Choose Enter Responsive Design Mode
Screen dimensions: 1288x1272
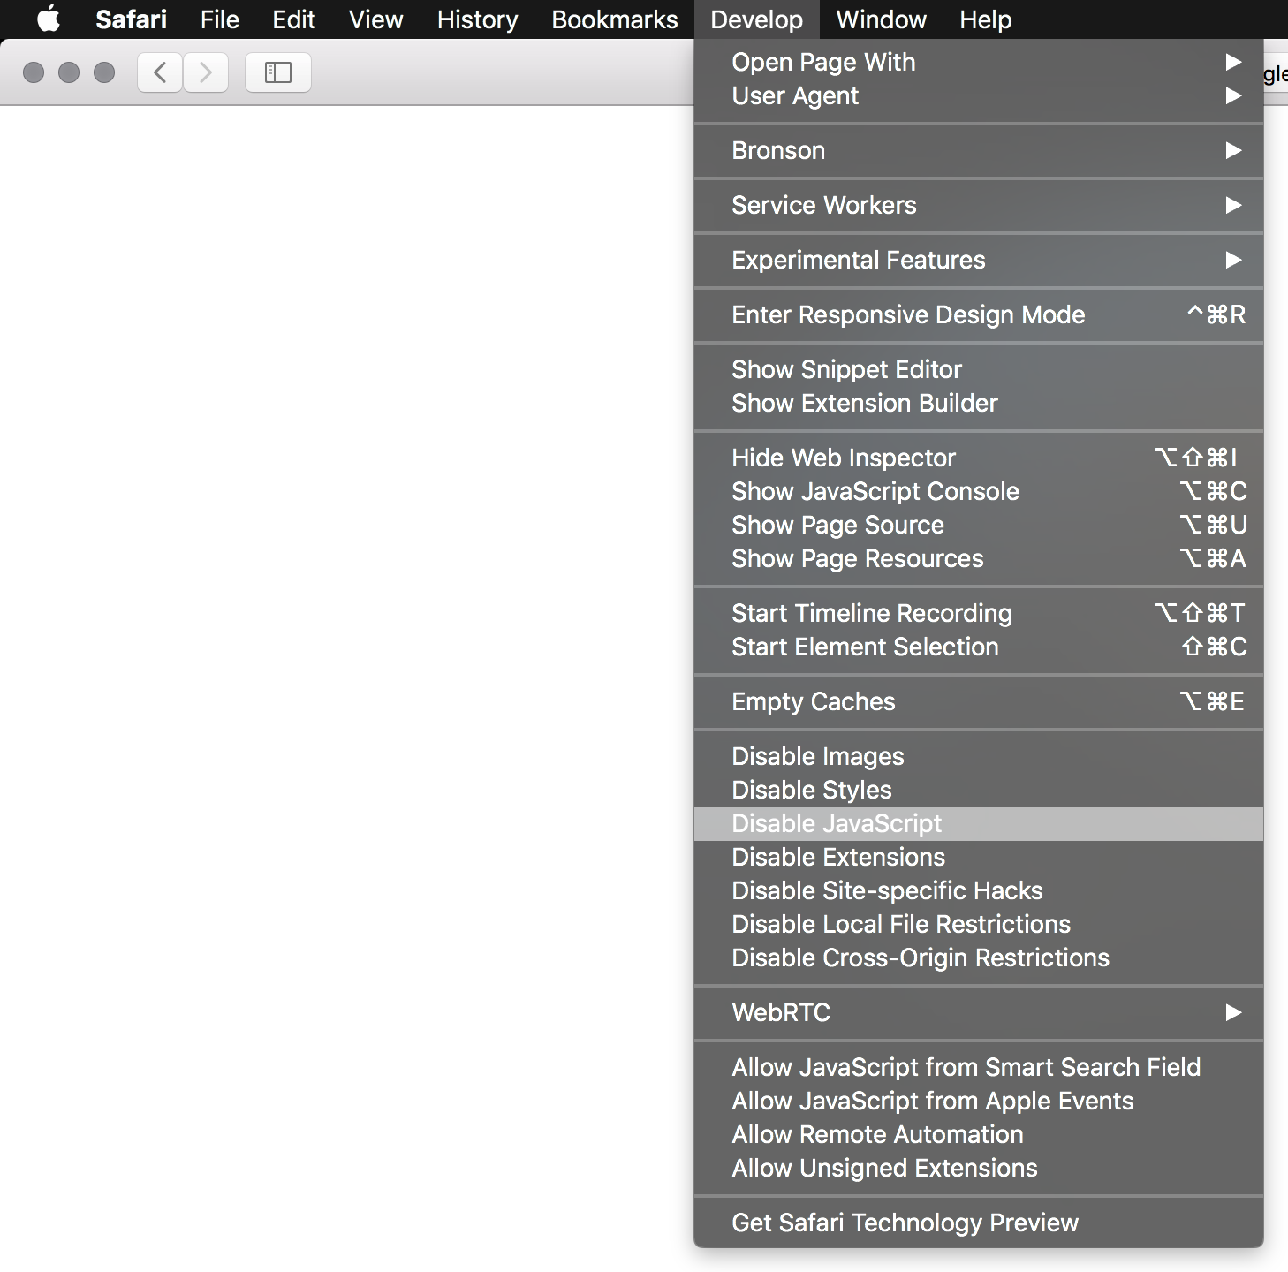[x=979, y=314]
